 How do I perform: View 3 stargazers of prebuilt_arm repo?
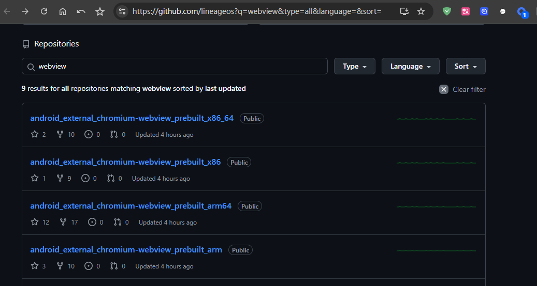pyautogui.click(x=38, y=266)
